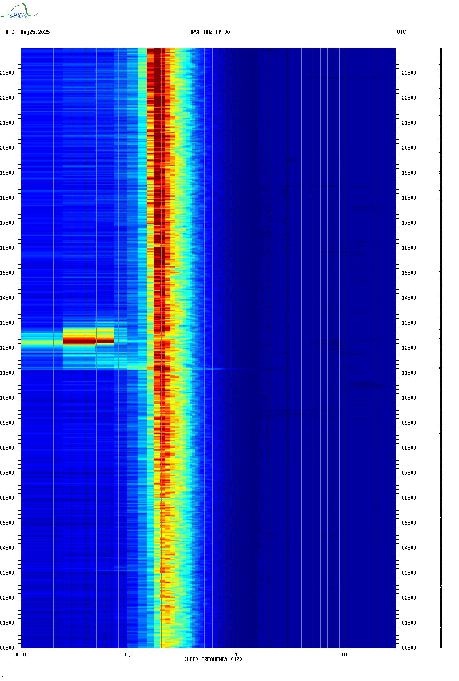Click '03:00' on the left time axis
The width and height of the screenshot is (459, 681).
click(x=7, y=573)
